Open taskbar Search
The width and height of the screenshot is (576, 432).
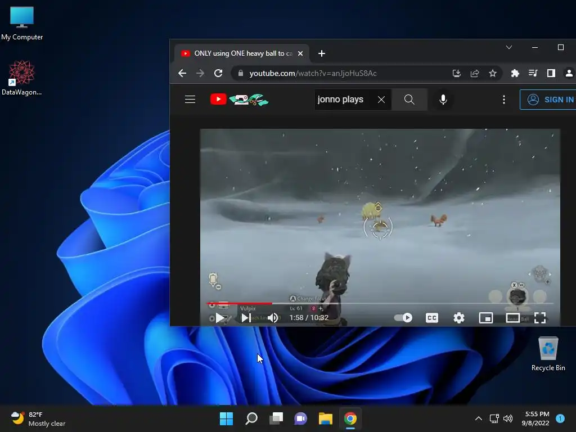coord(251,418)
